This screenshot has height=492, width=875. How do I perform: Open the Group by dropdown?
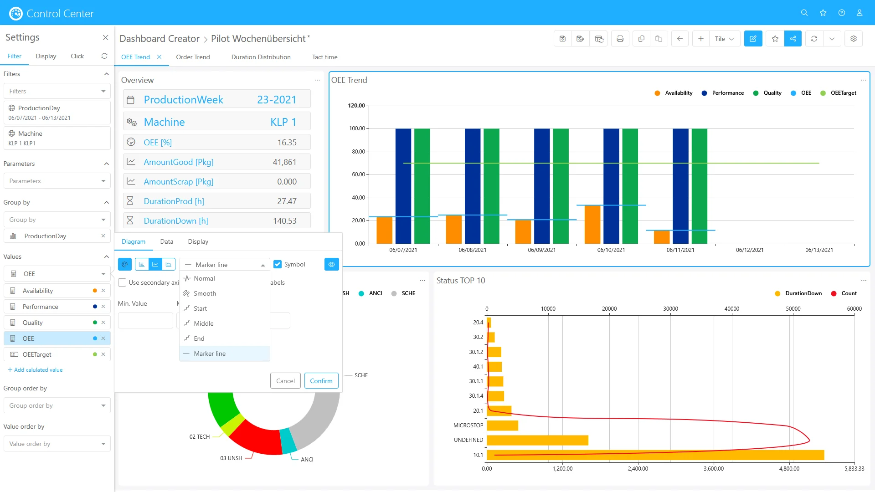pos(57,220)
